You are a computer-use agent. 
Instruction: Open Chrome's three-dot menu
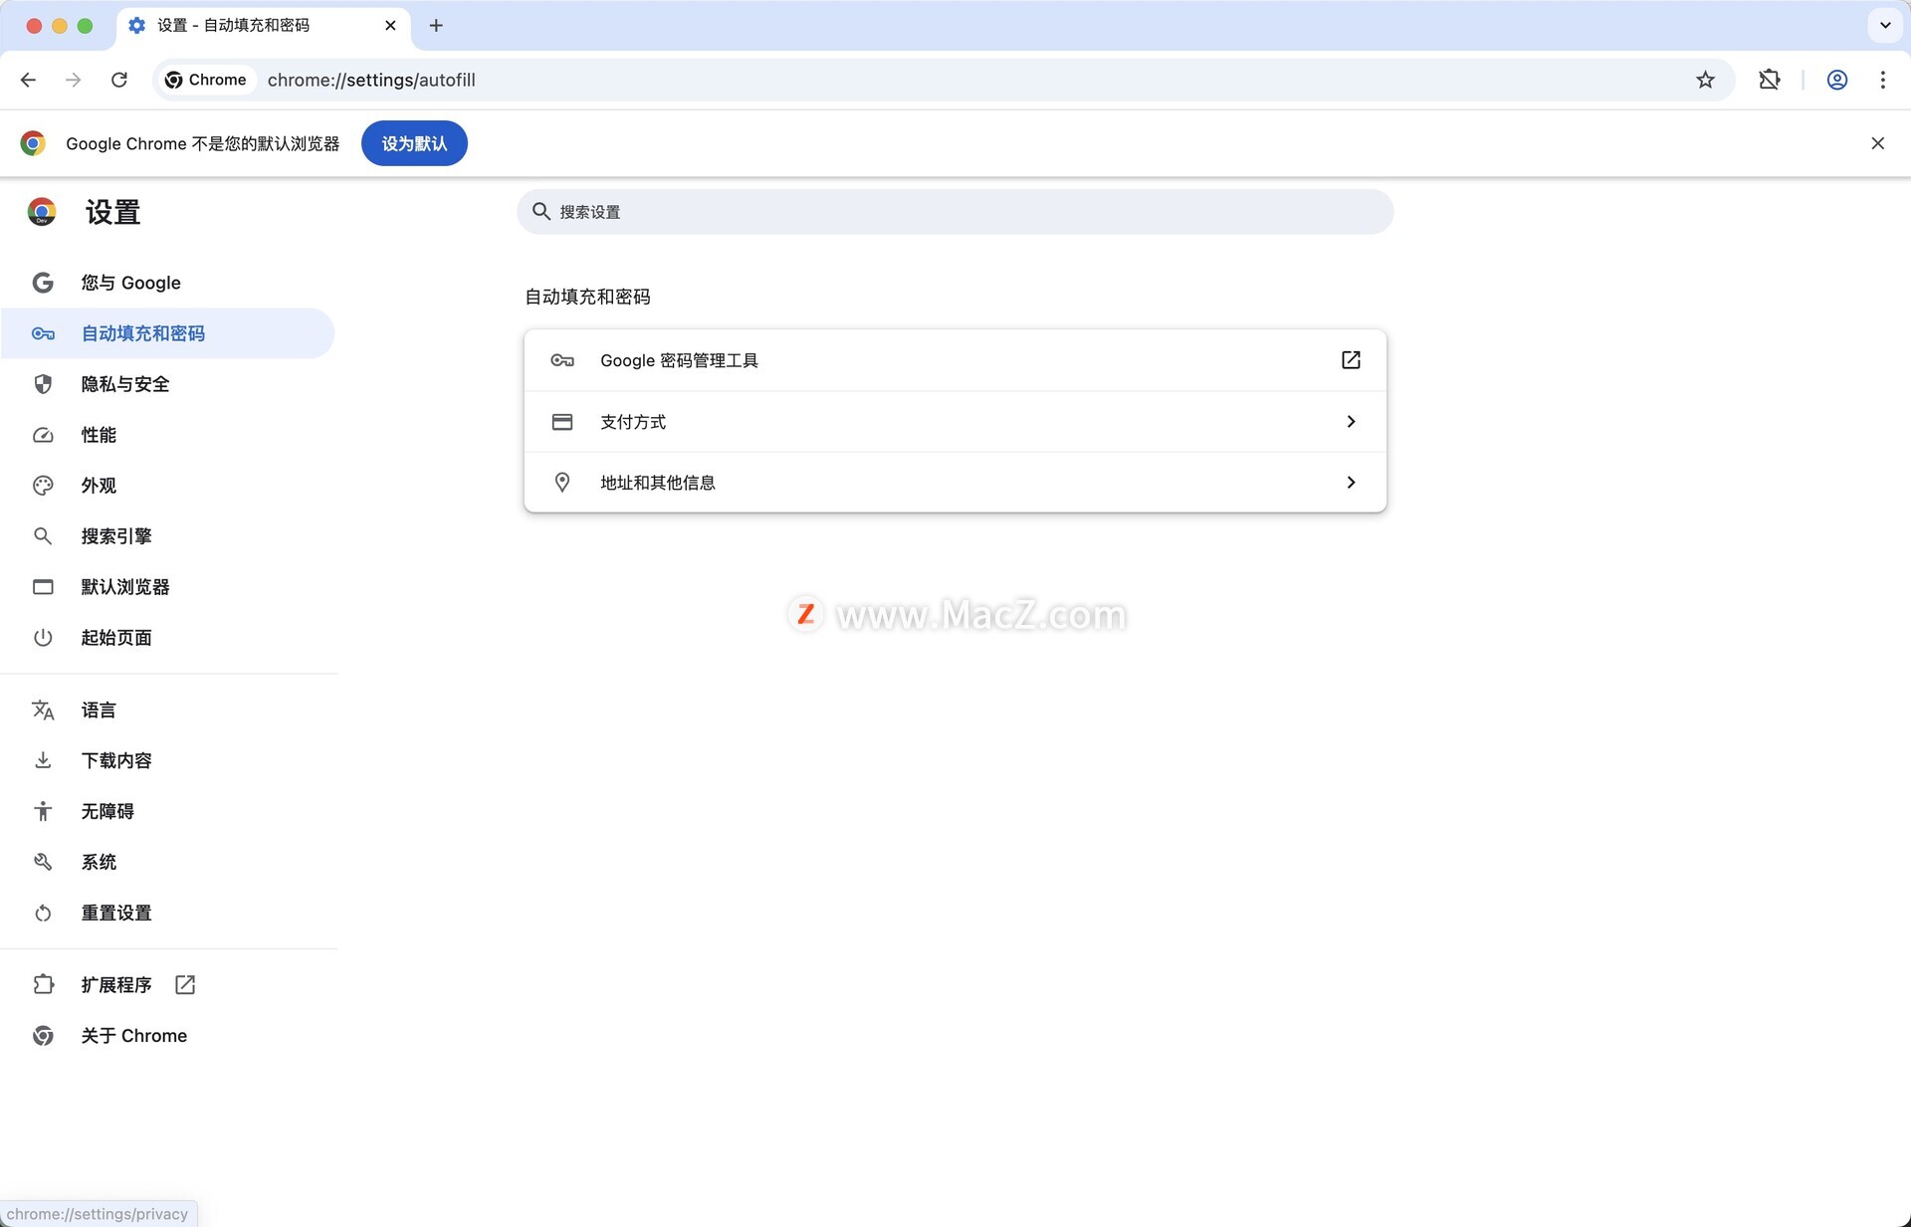[1882, 80]
